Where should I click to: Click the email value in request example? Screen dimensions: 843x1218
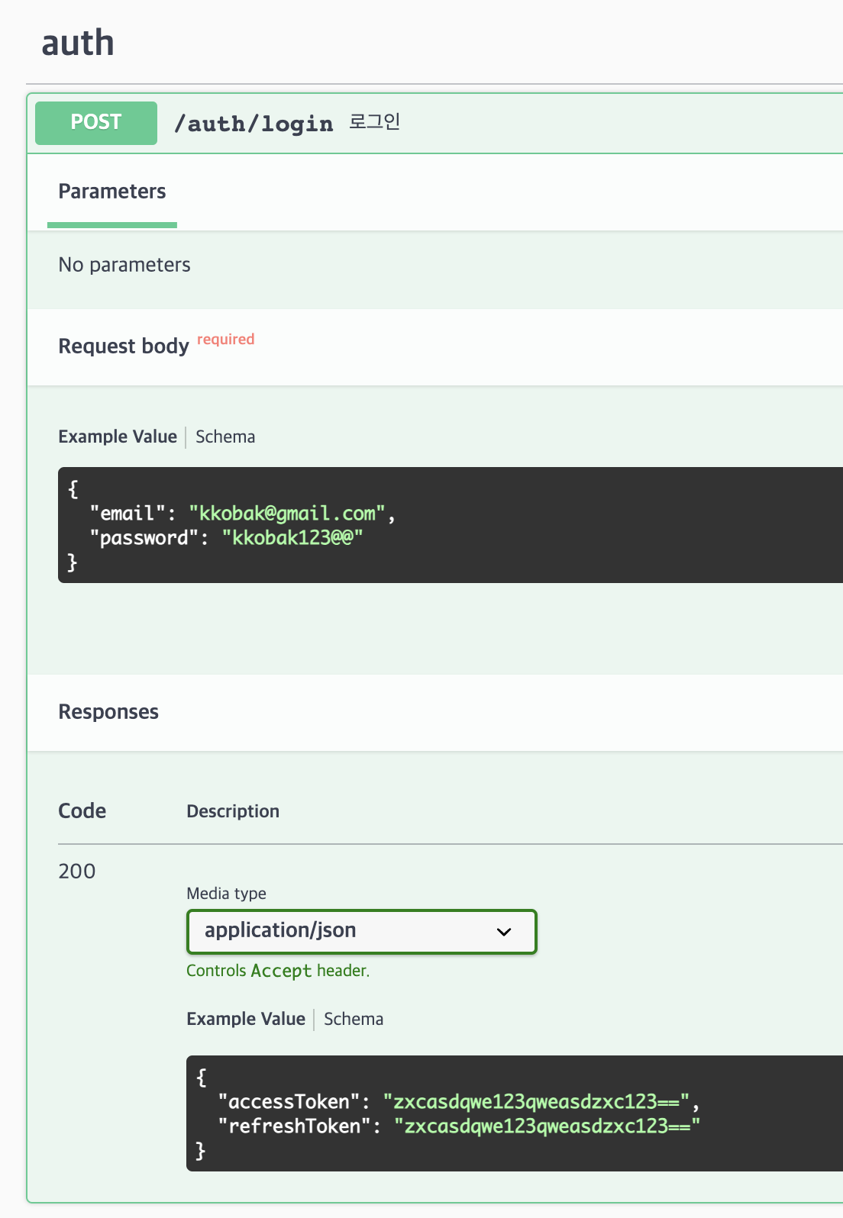click(x=287, y=514)
